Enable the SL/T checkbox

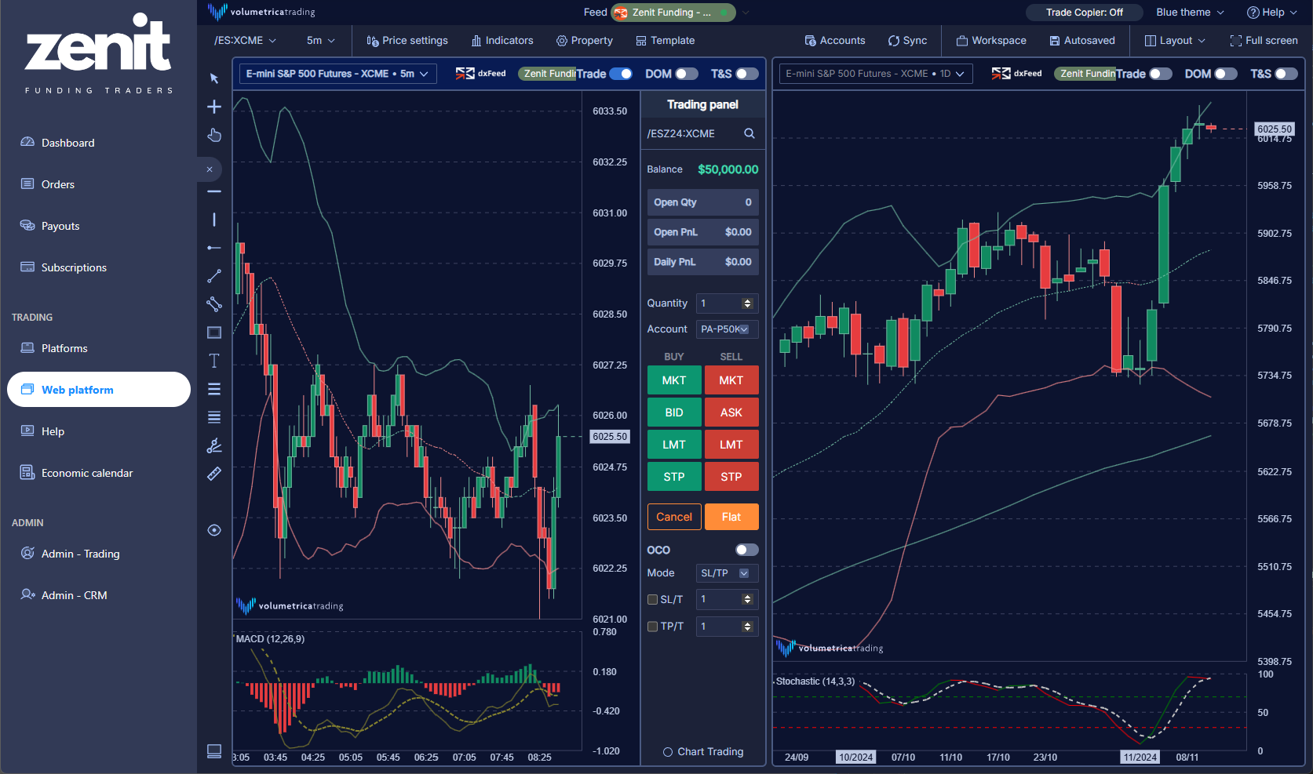click(652, 600)
